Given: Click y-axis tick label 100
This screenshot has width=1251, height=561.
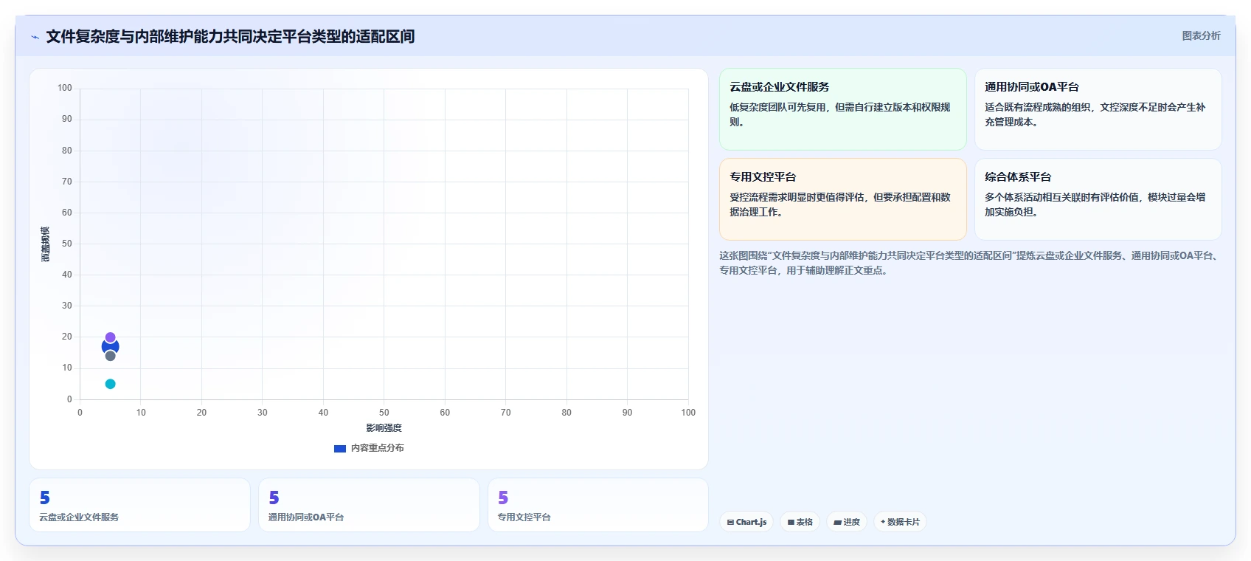Looking at the screenshot, I should pos(65,88).
